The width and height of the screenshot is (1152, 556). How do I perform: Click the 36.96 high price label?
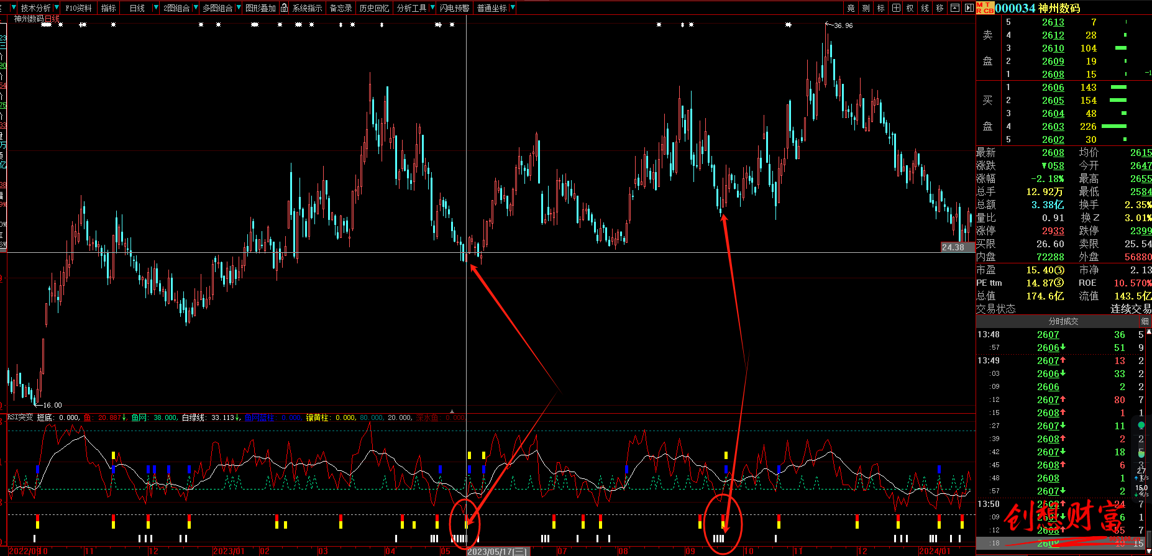[843, 25]
